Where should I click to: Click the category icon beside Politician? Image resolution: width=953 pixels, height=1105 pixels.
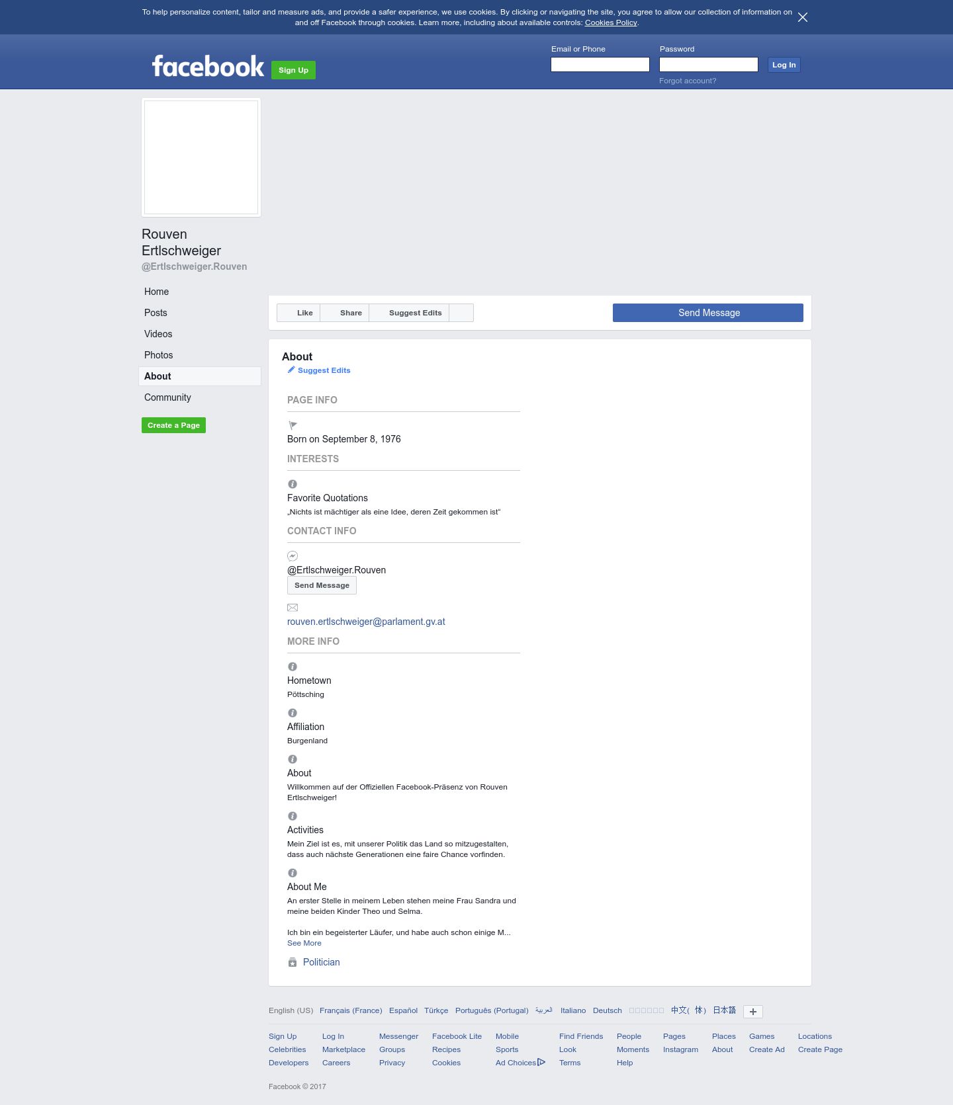293,962
